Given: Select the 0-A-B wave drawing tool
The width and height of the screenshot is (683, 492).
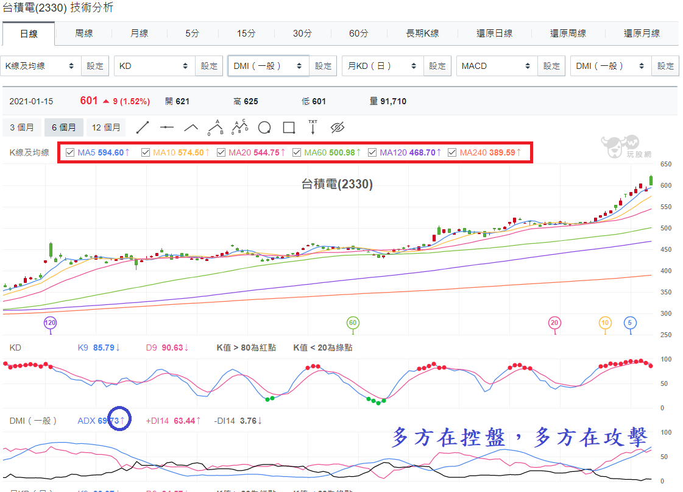Looking at the screenshot, I should click(x=215, y=127).
